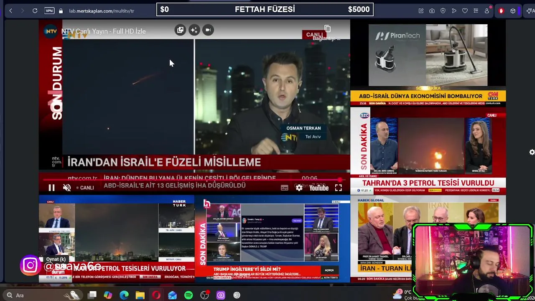Take a snapshot with camera icon

coord(432,11)
